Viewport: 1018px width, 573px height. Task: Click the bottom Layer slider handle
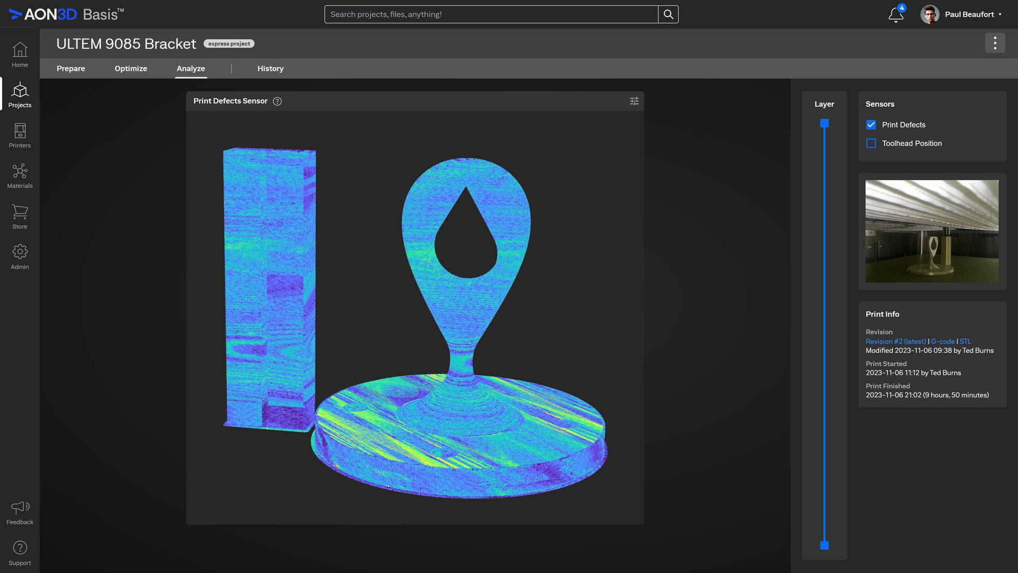[824, 545]
